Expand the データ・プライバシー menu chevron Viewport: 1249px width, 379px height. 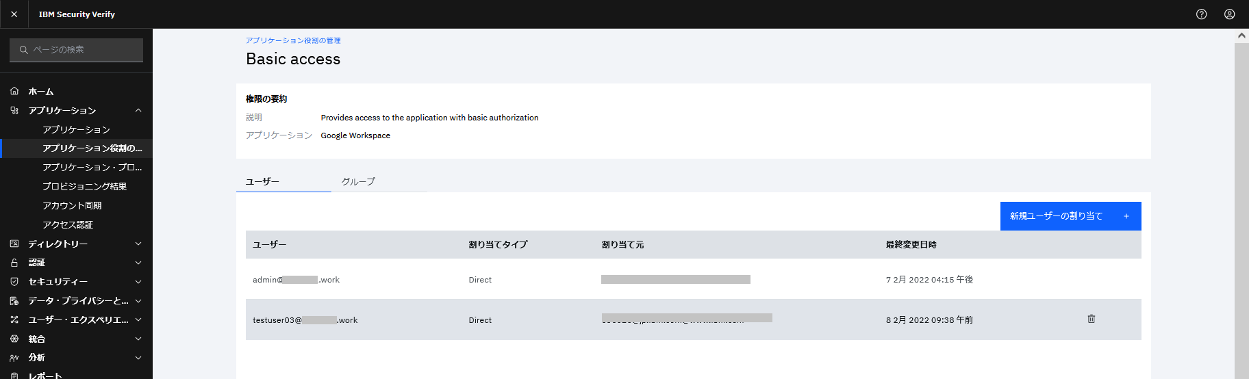[x=138, y=300]
